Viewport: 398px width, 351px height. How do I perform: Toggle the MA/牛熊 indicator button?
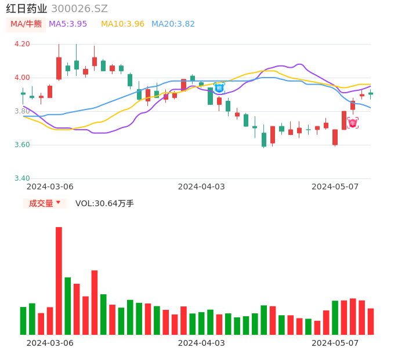26,24
